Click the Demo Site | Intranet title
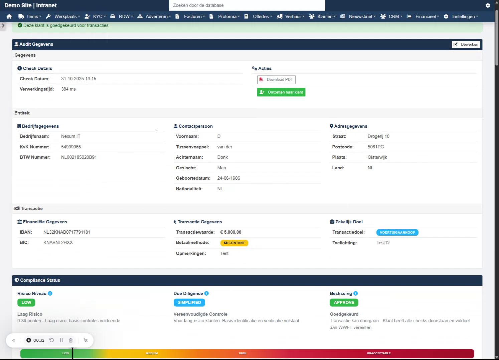The image size is (499, 360). pyautogui.click(x=30, y=5)
